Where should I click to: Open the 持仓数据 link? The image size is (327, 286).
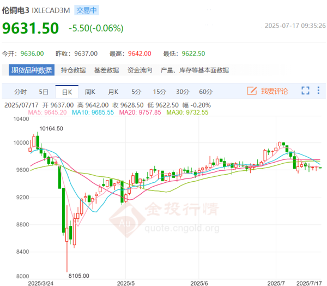point(74,70)
